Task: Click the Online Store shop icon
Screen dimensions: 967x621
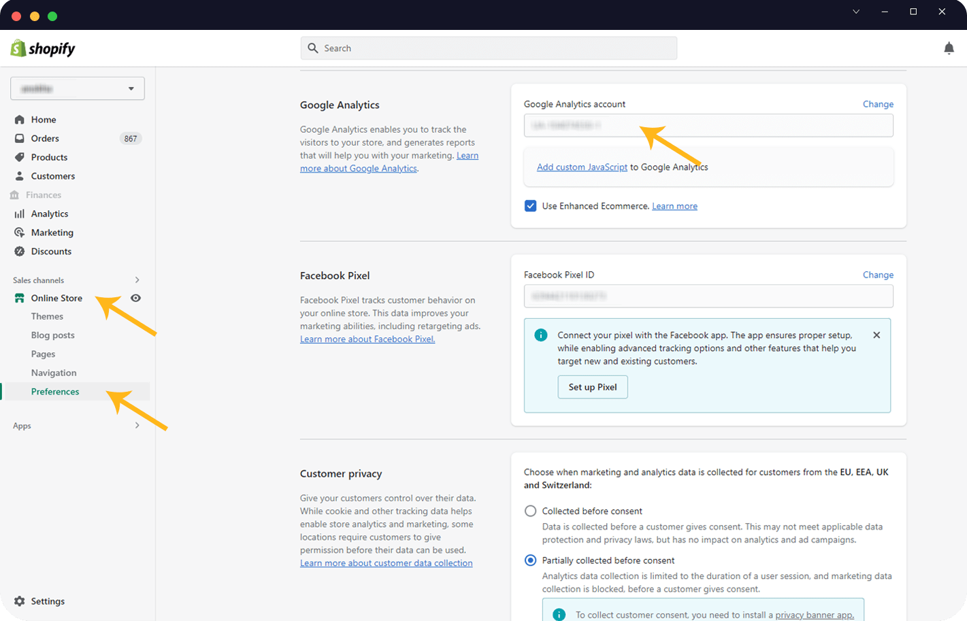Action: [20, 298]
